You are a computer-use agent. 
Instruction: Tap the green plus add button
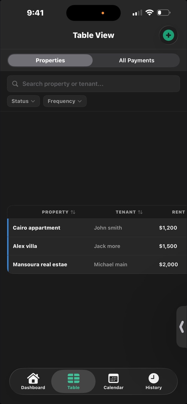168,35
